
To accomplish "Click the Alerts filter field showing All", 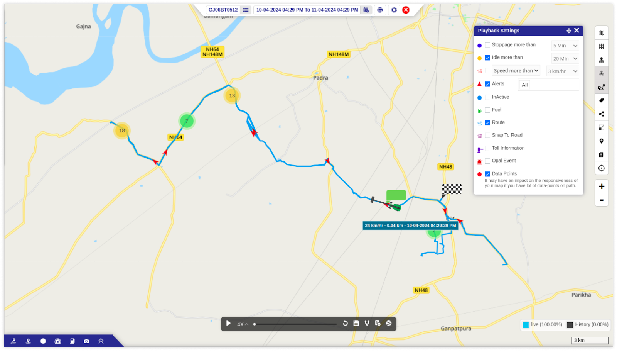I will tap(548, 85).
